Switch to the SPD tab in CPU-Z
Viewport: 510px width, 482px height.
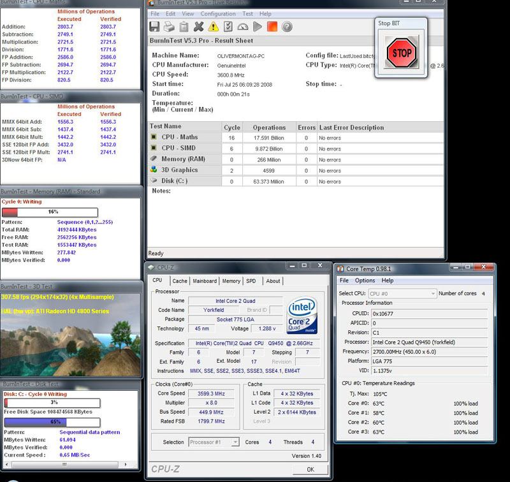click(x=251, y=281)
